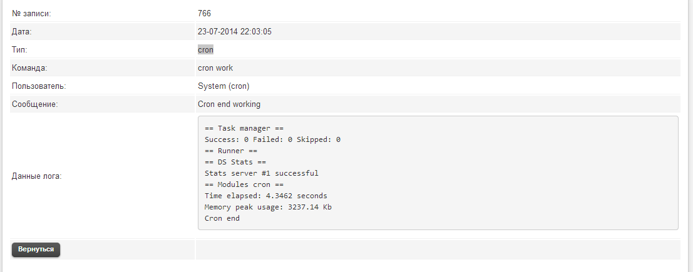Click the Вернуться button

(36, 249)
